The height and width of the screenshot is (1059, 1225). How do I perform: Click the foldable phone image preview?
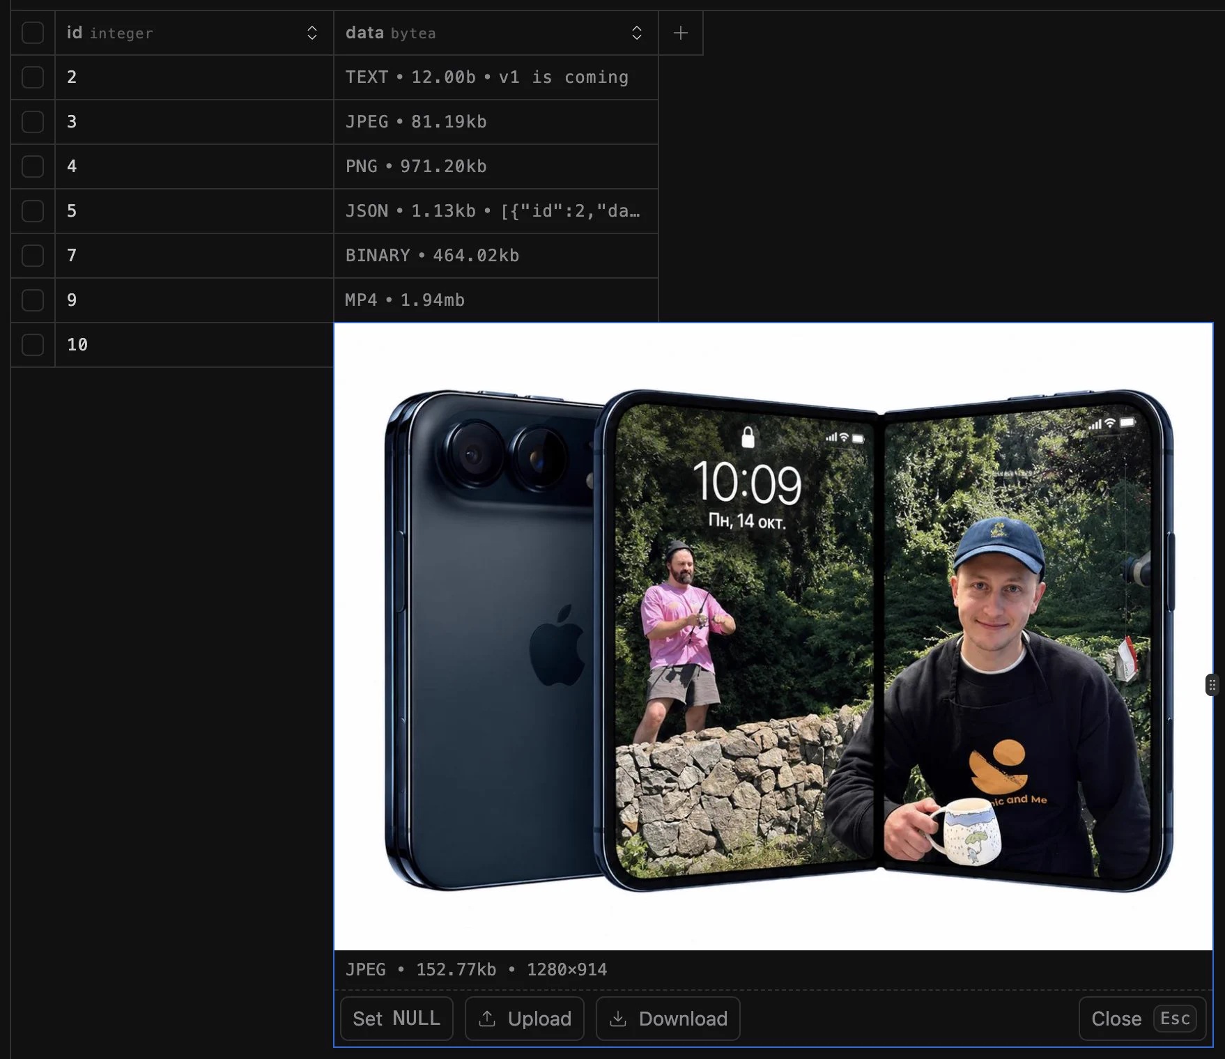pyautogui.click(x=773, y=637)
